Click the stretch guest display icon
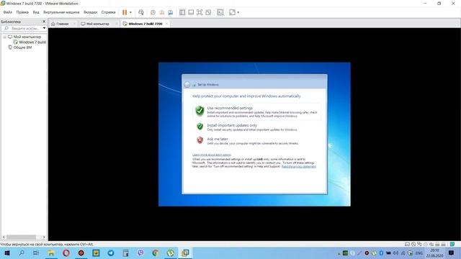Screen dimensions: 461x259 coord(232,12)
